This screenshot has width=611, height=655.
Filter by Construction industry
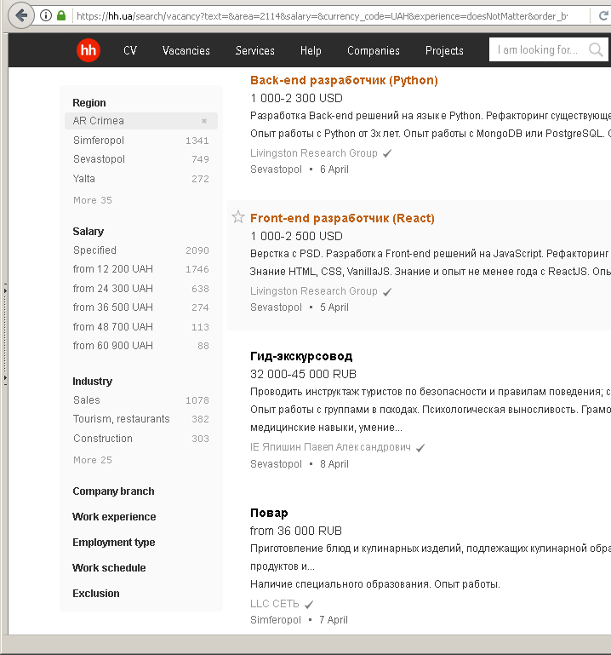[x=103, y=438]
